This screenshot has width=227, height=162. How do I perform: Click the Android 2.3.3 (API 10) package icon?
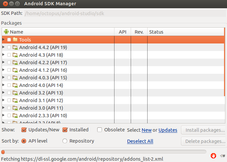(15, 116)
